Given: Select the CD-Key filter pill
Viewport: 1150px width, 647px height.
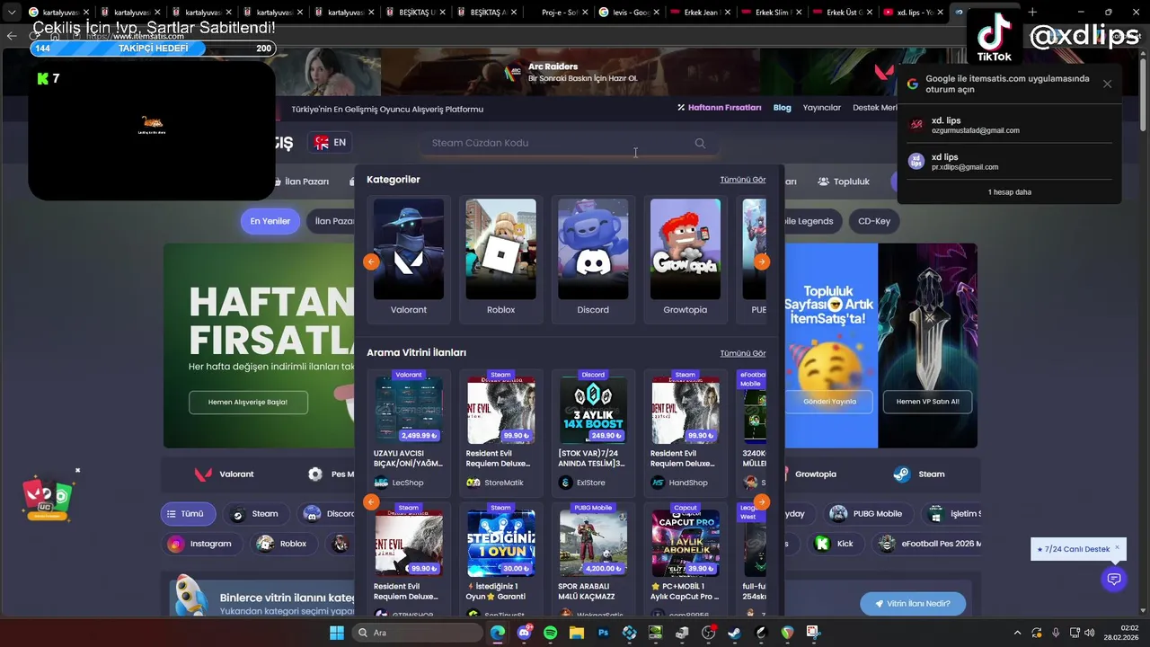Looking at the screenshot, I should click(x=874, y=221).
